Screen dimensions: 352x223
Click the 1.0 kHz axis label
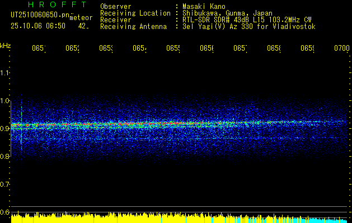click(x=4, y=101)
